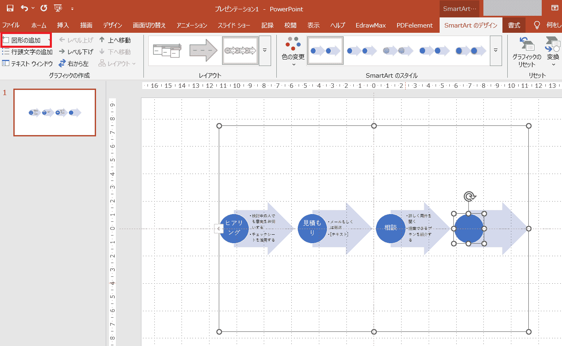The height and width of the screenshot is (346, 562).
Task: Toggle the Text Window pane
Action: pos(27,64)
